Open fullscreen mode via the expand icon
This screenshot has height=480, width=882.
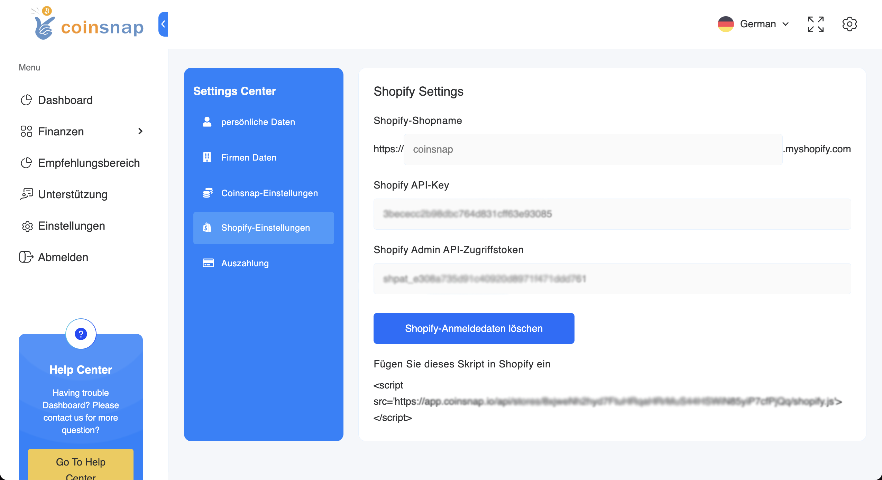[816, 24]
